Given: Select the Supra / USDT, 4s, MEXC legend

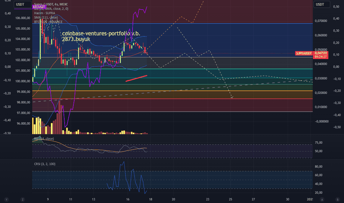Looking at the screenshot, I should pyautogui.click(x=51, y=4).
